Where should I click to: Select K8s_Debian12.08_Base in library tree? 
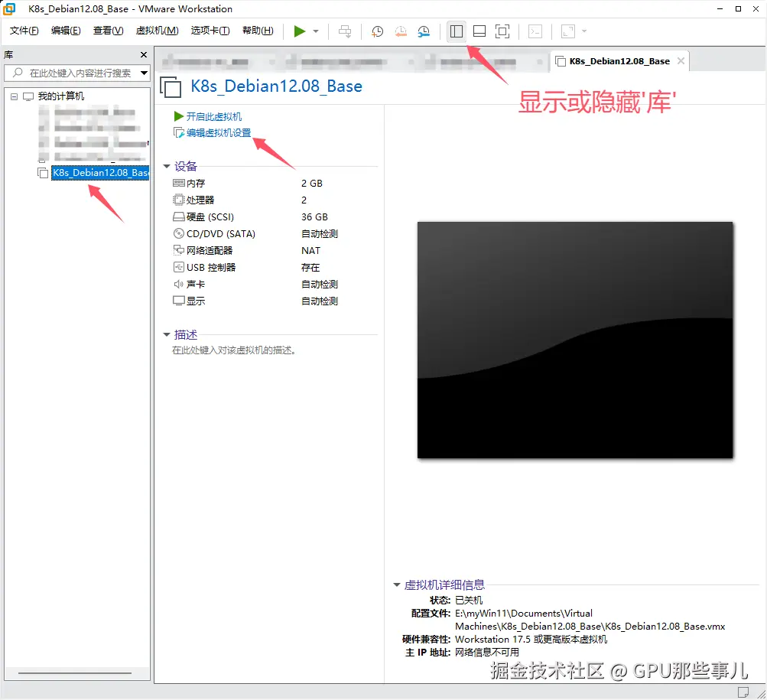point(100,173)
